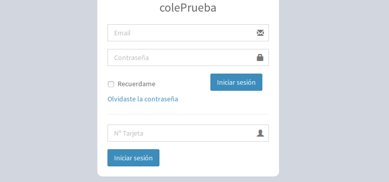Click the Email placeholder text
The image size is (389, 182).
point(122,33)
